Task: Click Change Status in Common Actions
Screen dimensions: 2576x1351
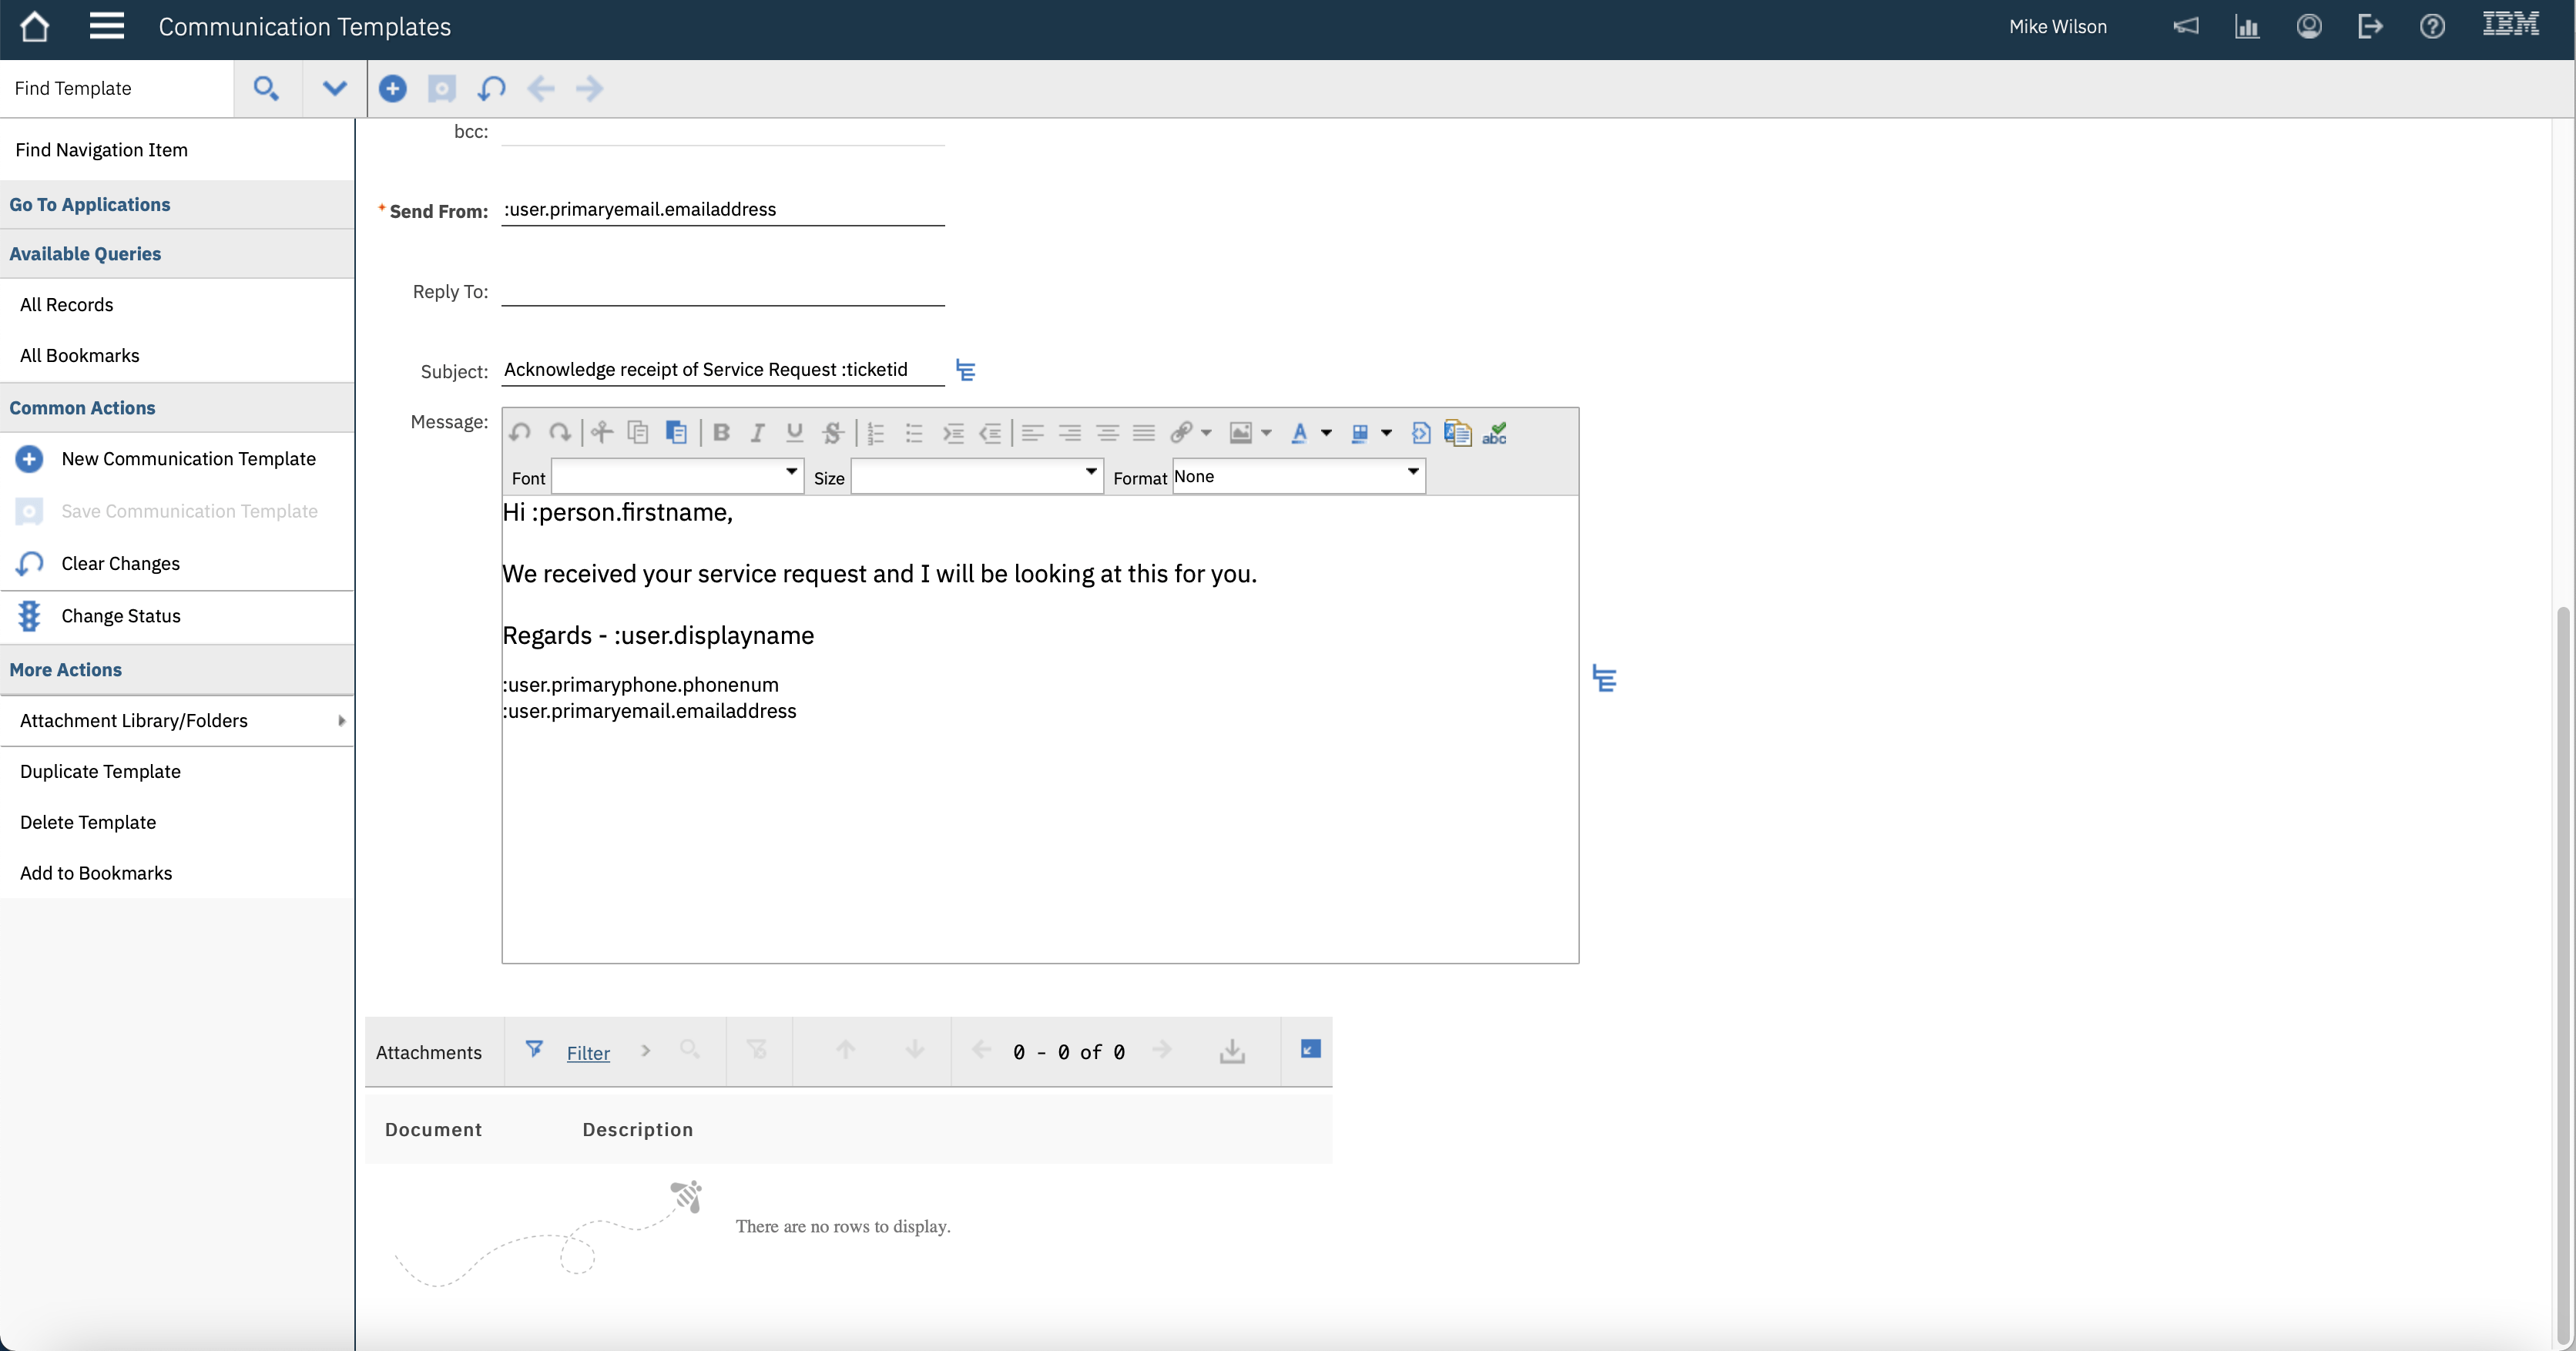Action: [120, 616]
